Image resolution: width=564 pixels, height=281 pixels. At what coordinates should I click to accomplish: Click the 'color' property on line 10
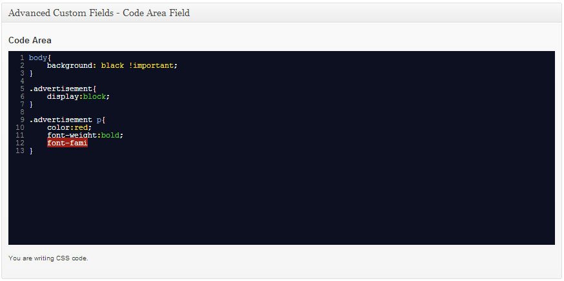click(59, 127)
